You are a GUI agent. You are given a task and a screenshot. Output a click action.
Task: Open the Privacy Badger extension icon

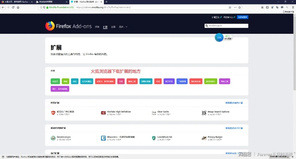[204, 138]
